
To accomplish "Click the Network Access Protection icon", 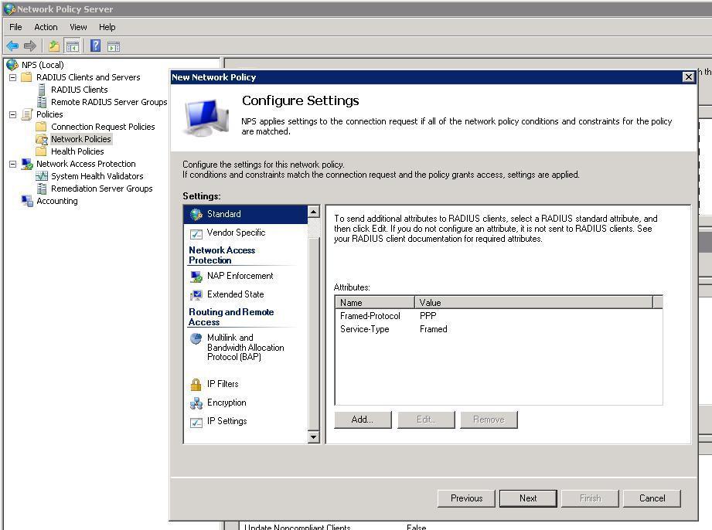I will [x=27, y=164].
